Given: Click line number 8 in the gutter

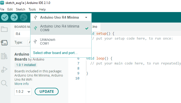Looking at the screenshot, I should click(x=78, y=68).
